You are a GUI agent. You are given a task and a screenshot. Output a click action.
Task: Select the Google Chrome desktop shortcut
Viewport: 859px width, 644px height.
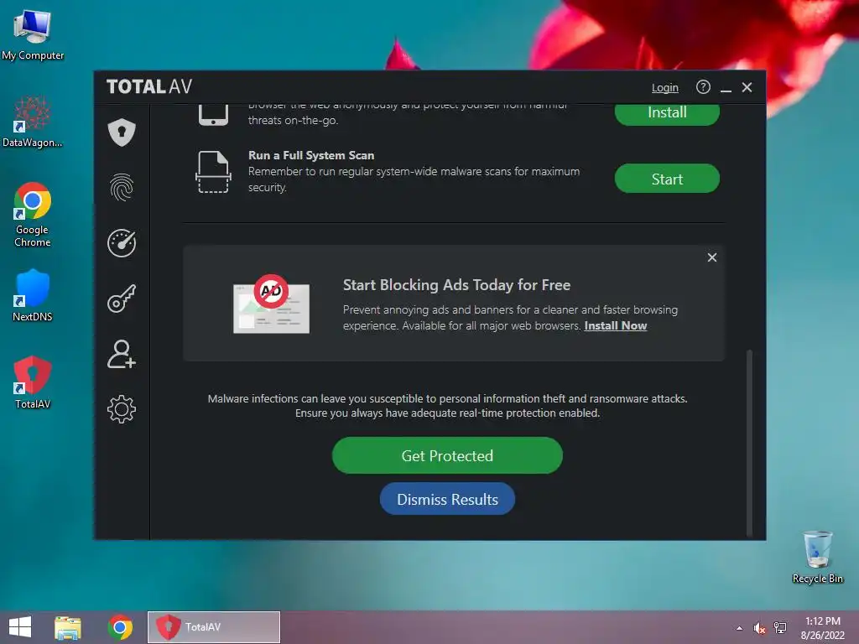(33, 214)
